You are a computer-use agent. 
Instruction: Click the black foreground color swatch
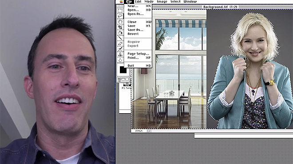click(x=123, y=70)
